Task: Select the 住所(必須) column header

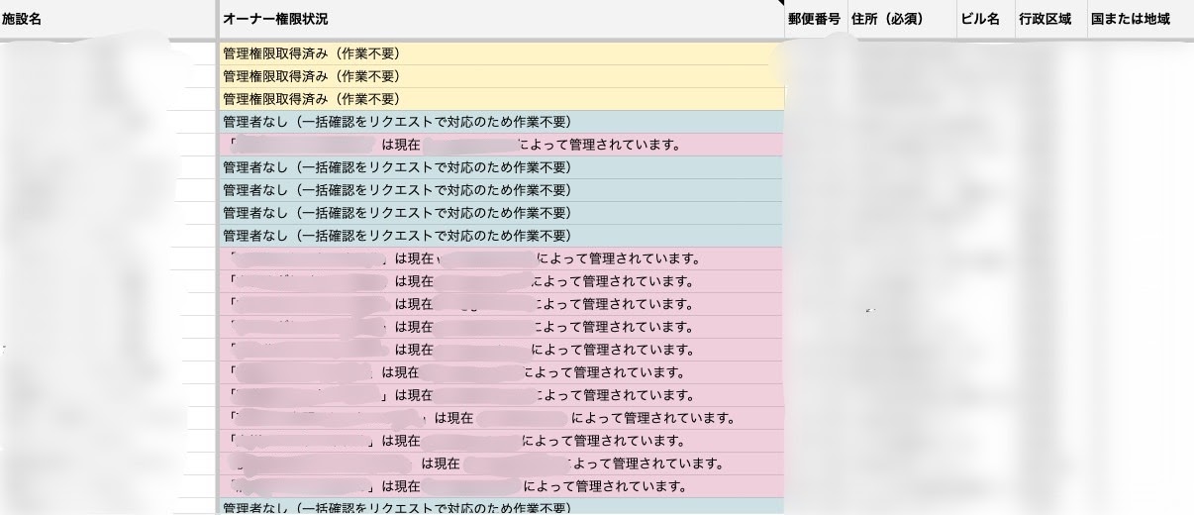Action: click(x=901, y=19)
